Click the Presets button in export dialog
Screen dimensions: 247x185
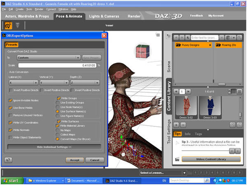pyautogui.click(x=12, y=45)
